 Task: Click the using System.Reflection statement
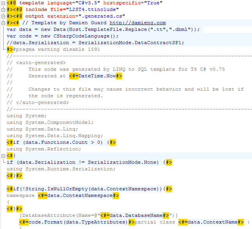coord(44,149)
